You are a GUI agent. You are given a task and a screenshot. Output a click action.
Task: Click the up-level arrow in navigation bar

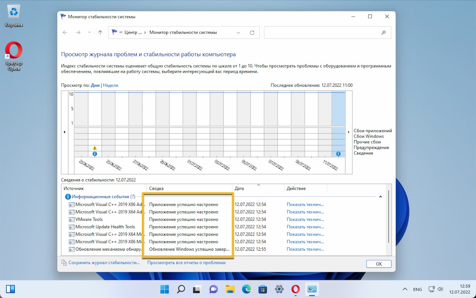click(x=100, y=32)
